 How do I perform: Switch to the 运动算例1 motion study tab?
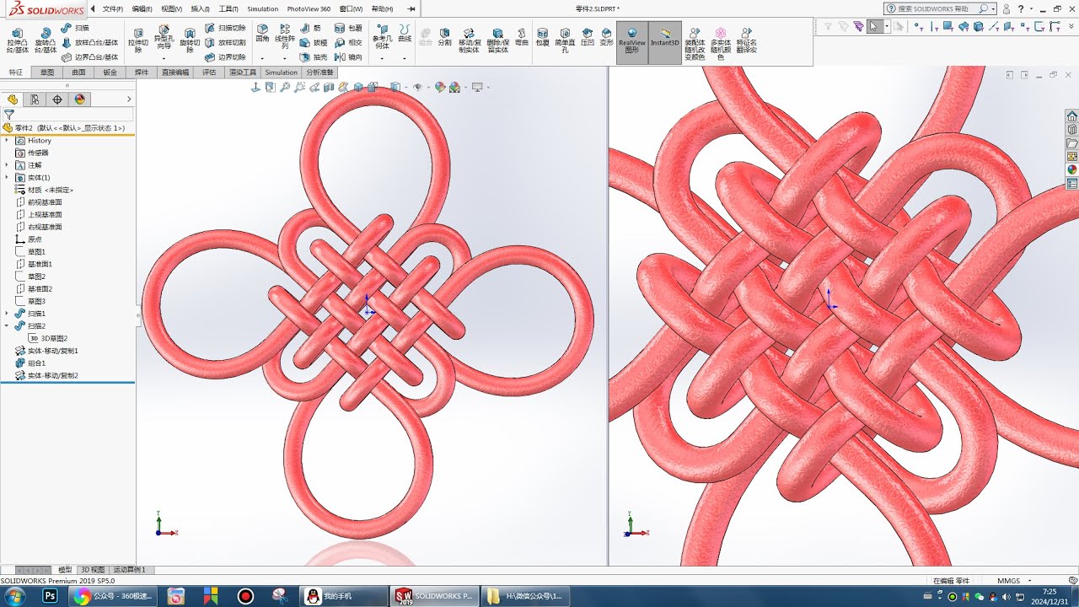click(129, 570)
